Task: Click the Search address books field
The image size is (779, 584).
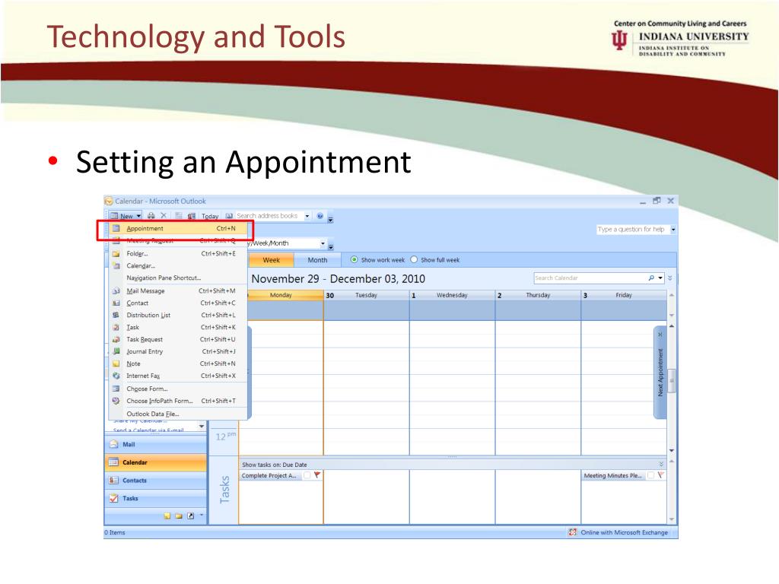Action: point(269,215)
